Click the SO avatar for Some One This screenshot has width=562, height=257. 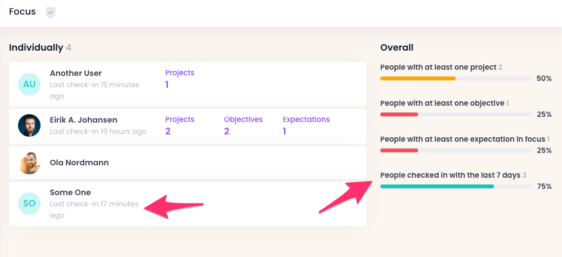(29, 204)
